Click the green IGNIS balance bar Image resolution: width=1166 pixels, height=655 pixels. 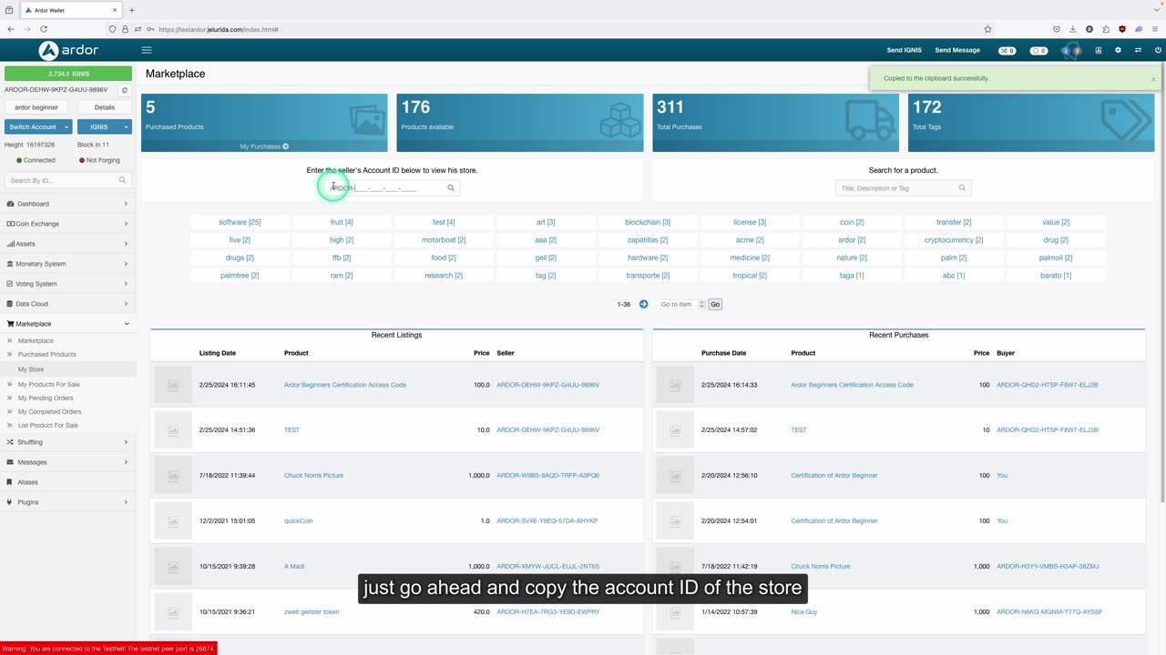(x=68, y=74)
